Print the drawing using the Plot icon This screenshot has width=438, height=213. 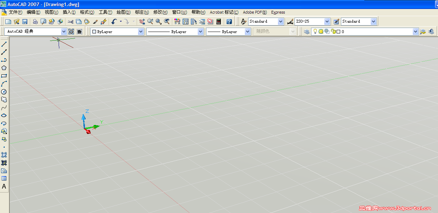click(35, 22)
